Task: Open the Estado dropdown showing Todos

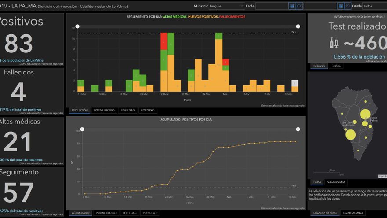Action: (x=374, y=6)
